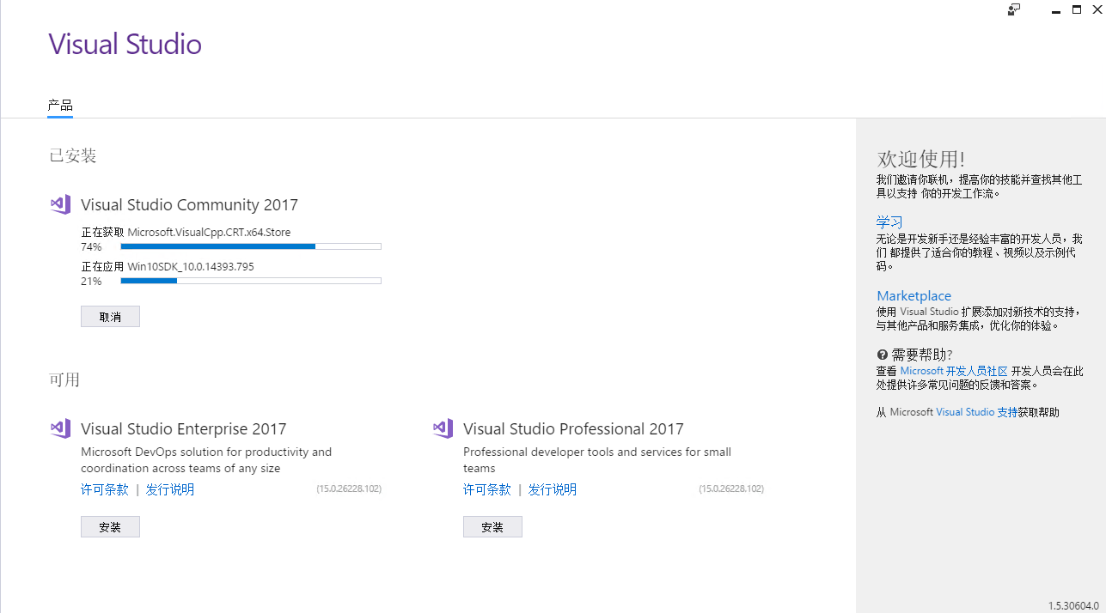Click the Visual Studio Community 2017 product icon
Image resolution: width=1106 pixels, height=613 pixels.
pyautogui.click(x=59, y=203)
